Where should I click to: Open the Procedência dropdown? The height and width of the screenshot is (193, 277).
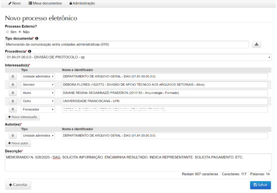point(138,57)
